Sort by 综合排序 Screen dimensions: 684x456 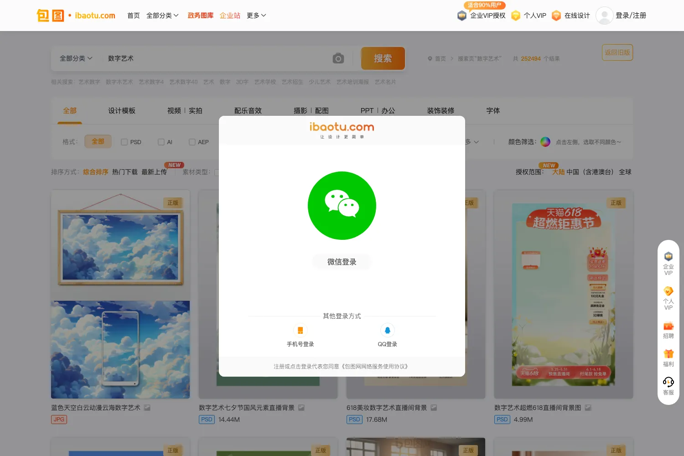(96, 172)
